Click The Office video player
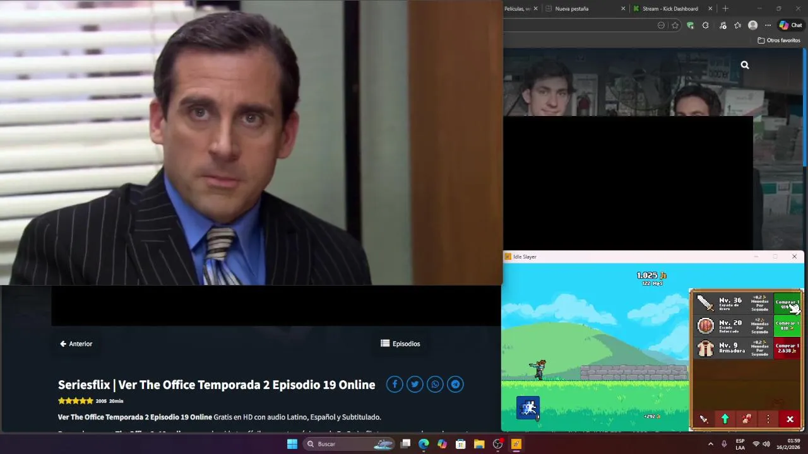The width and height of the screenshot is (808, 454). (x=251, y=143)
